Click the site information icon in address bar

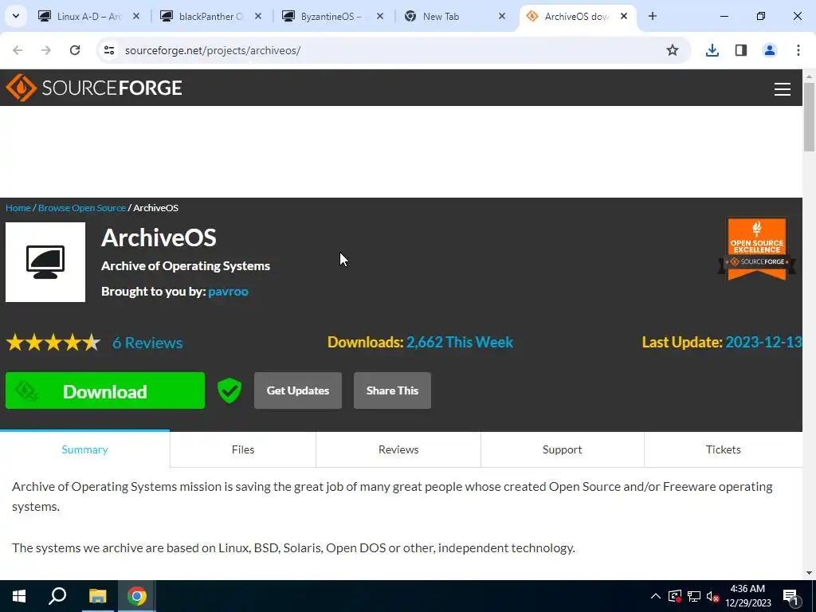(x=109, y=50)
